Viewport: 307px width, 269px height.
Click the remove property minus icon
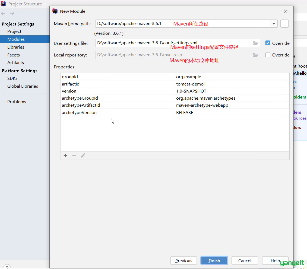pyautogui.click(x=74, y=156)
